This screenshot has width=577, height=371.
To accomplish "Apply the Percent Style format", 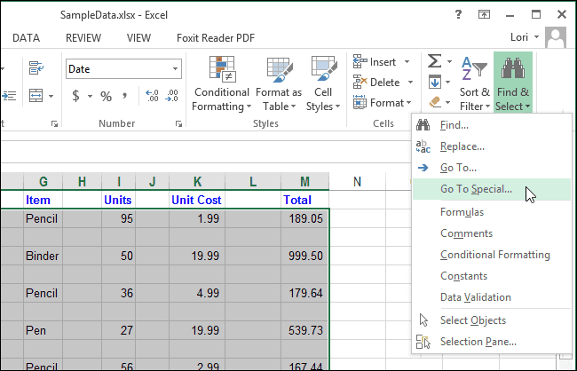I will point(106,96).
